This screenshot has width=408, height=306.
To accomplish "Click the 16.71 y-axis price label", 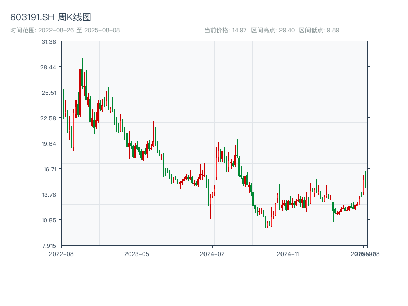I will 49,169.
